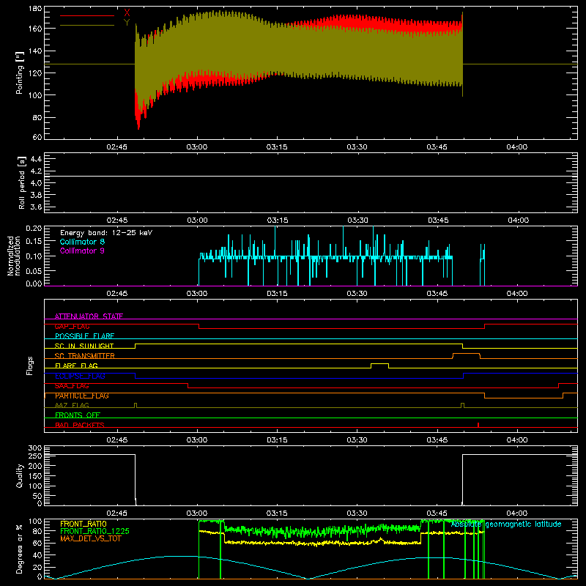The width and height of the screenshot is (586, 586).
Task: Click the 02:45 tick label under Flags plot
Action: (x=117, y=440)
